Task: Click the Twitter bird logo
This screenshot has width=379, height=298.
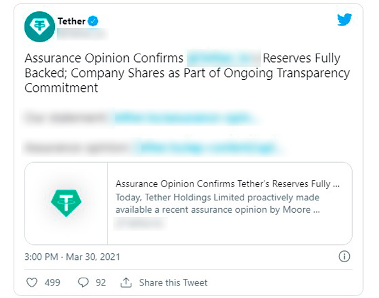Action: point(344,20)
